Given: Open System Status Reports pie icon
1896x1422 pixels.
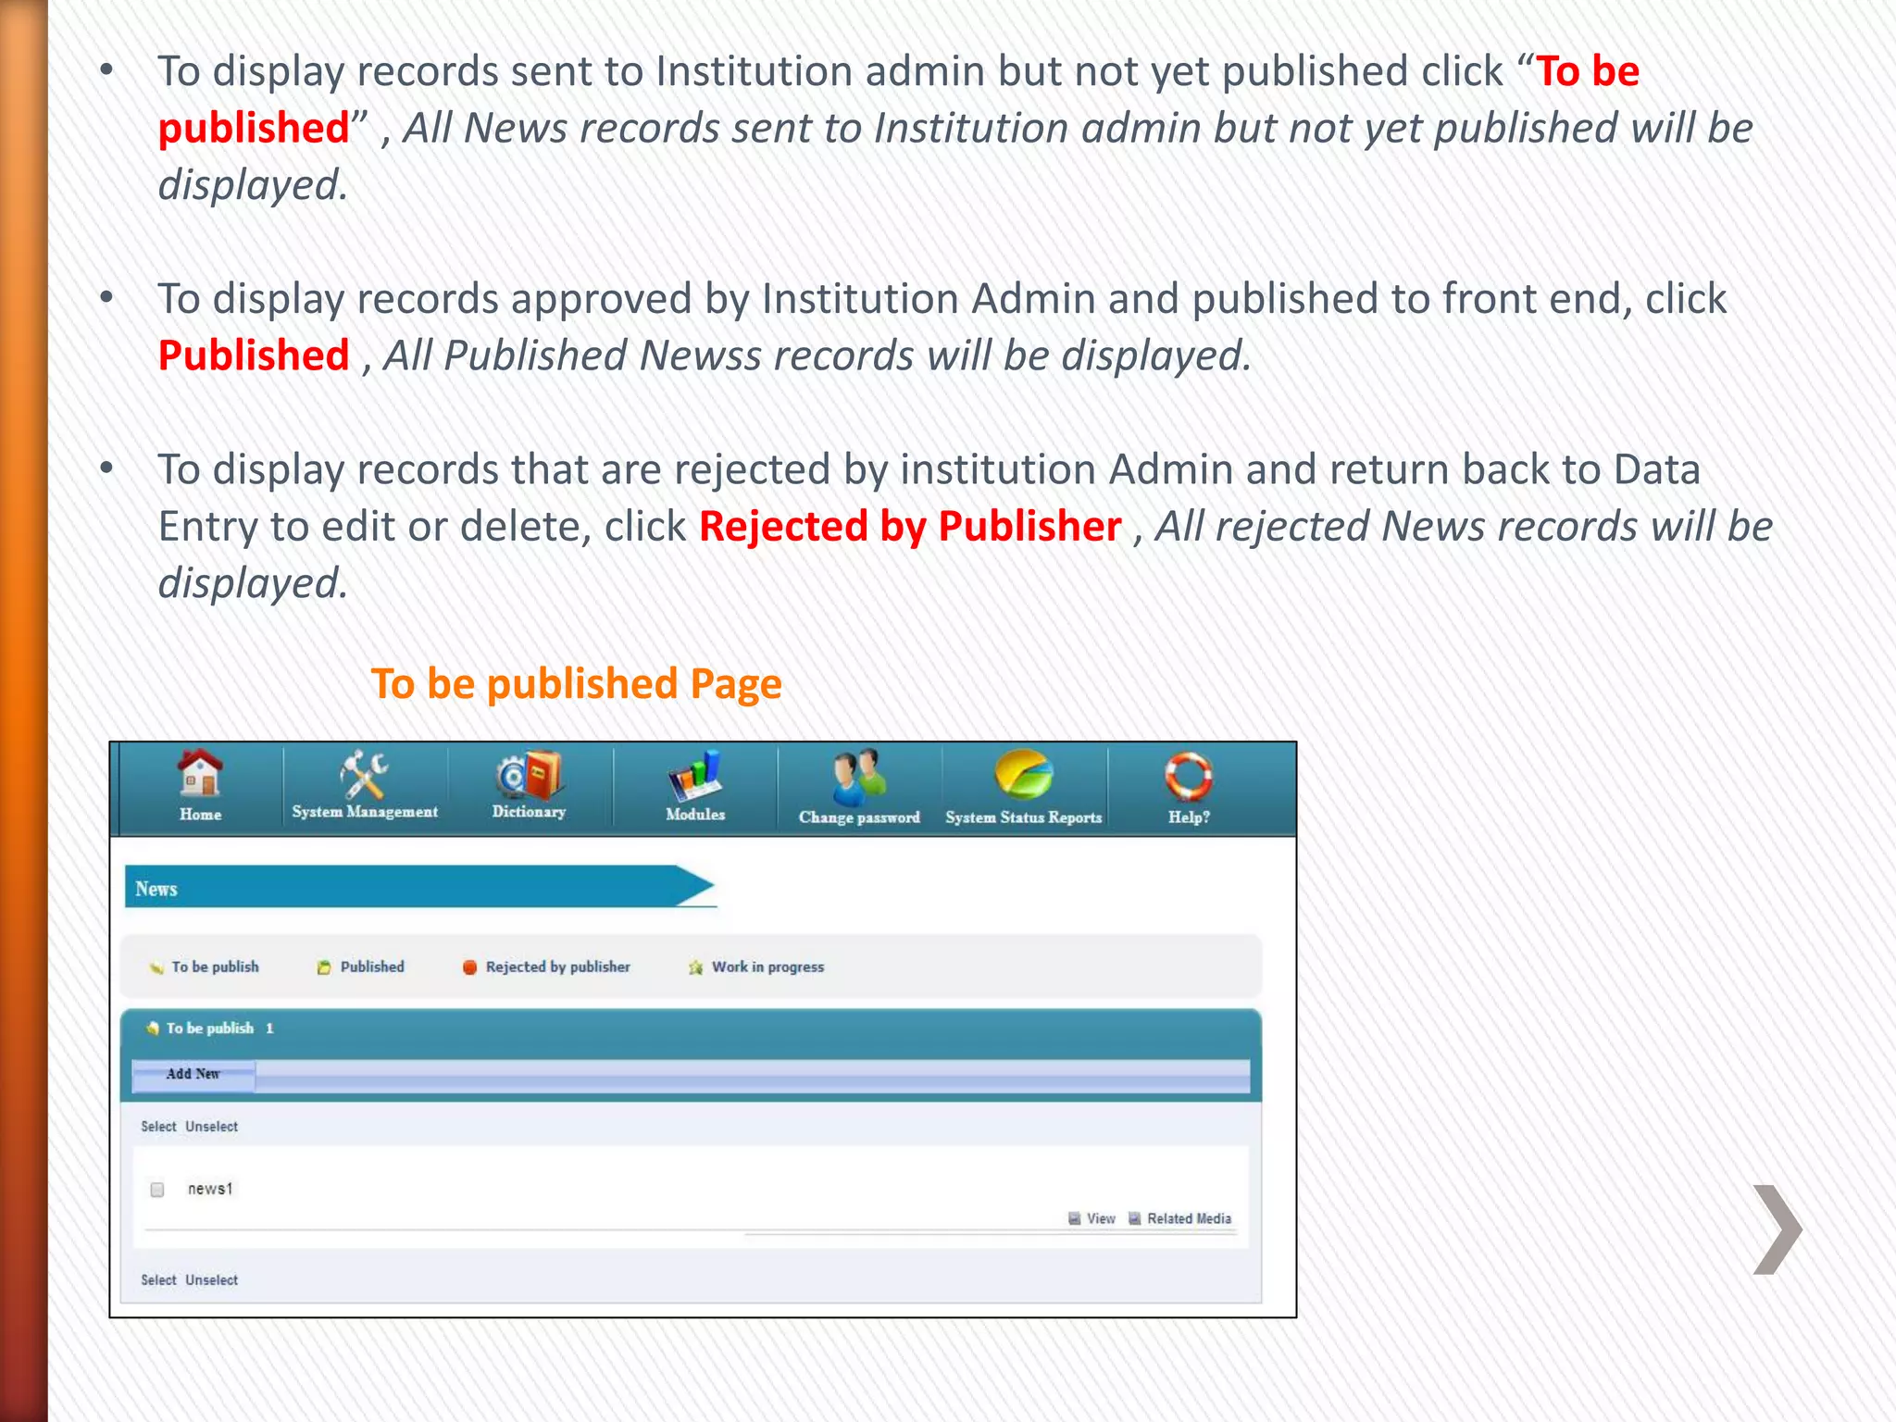Looking at the screenshot, I should (1023, 776).
